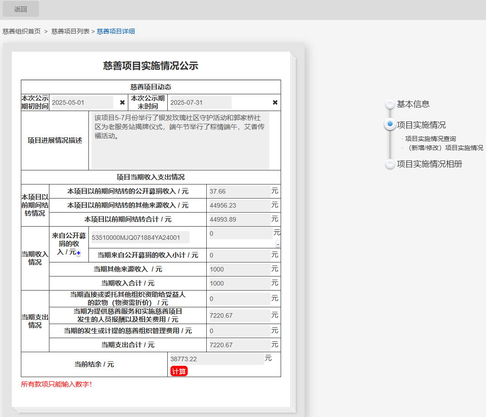Go to 慈善项目列表 breadcrumb
Viewport: 486px width, 417px height.
[70, 31]
